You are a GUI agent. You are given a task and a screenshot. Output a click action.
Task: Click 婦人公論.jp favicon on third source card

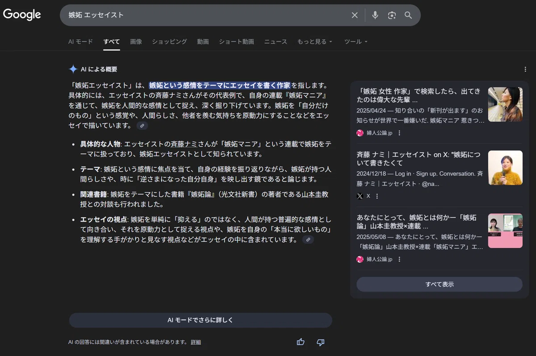(x=360, y=259)
